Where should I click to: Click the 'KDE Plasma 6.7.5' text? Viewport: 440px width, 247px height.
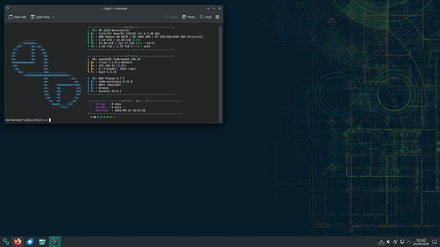112,78
